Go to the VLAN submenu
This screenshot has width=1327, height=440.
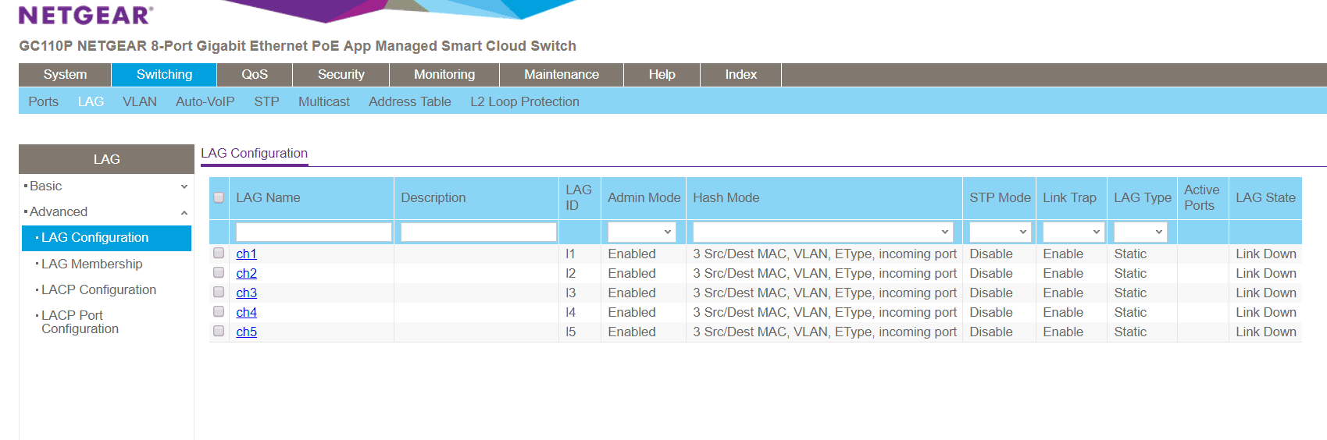140,102
